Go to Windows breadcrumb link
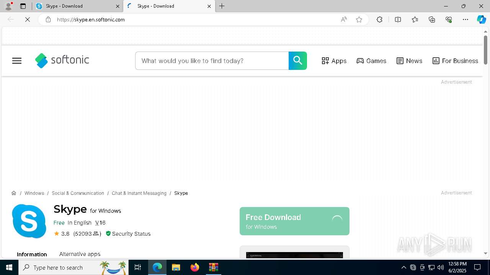The image size is (490, 275). click(x=34, y=193)
